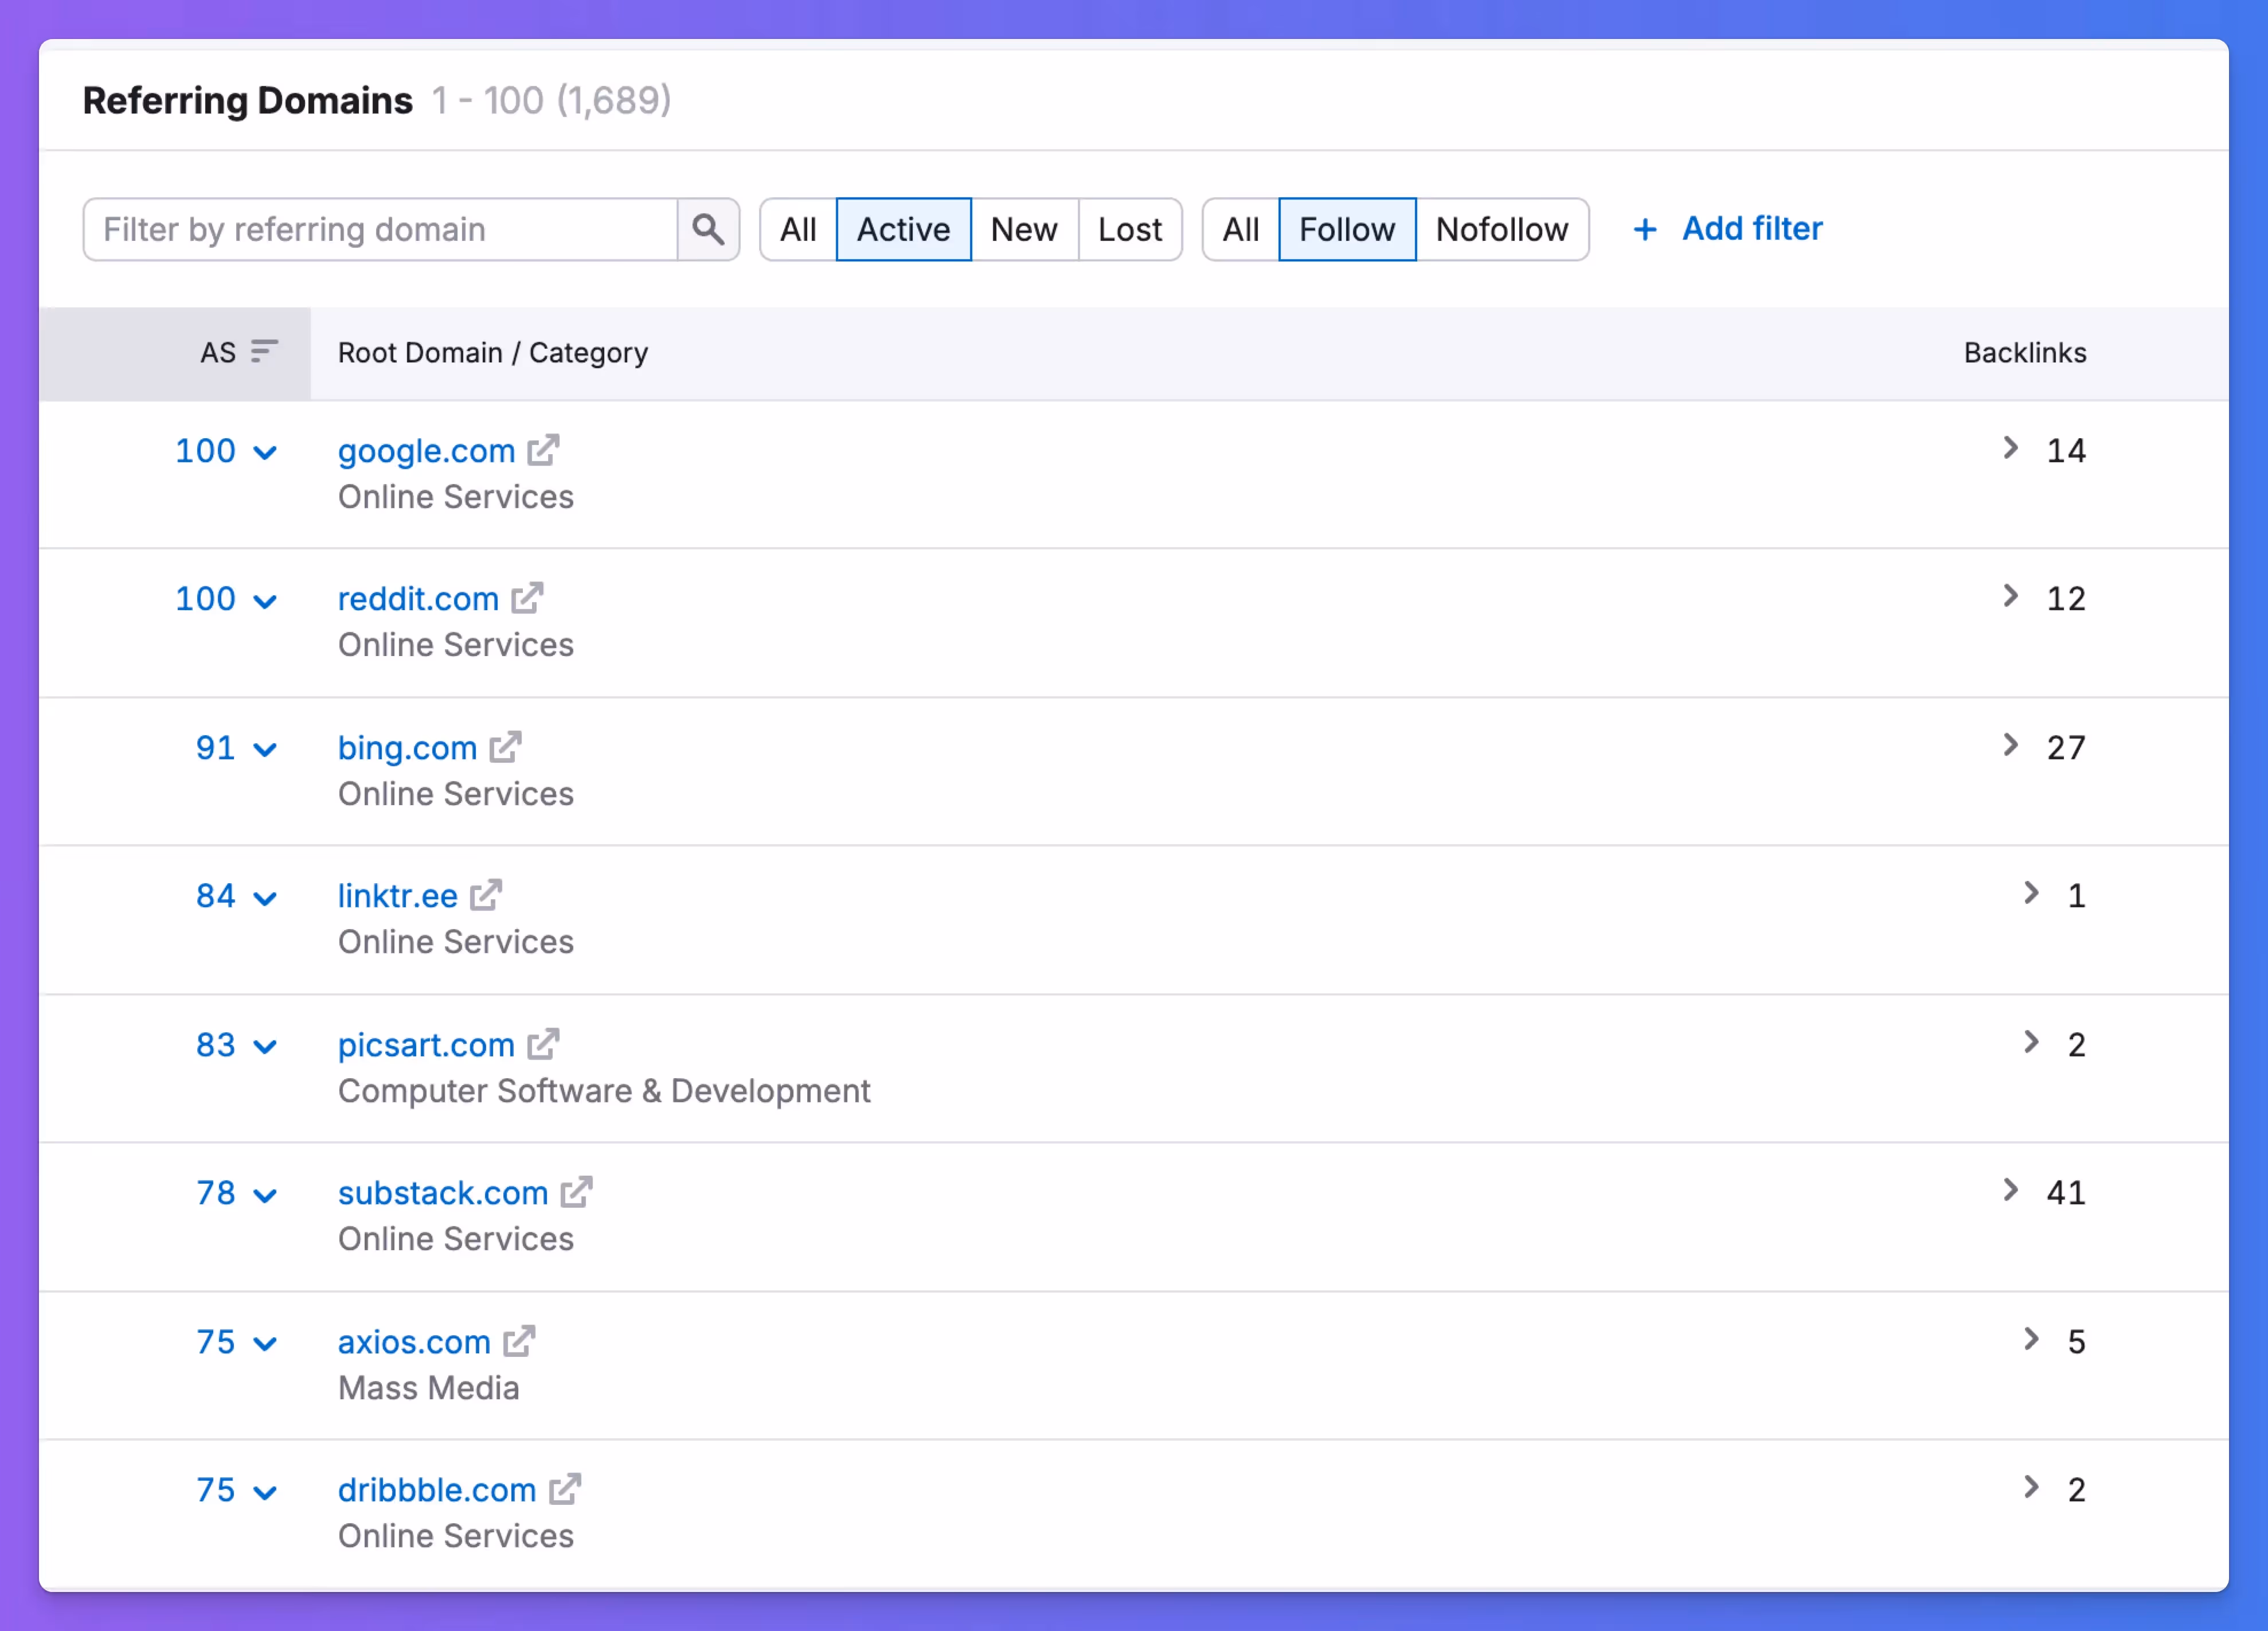Expand AS score dropdown for reddit.com
Screen dimensions: 2268x1631
click(265, 602)
